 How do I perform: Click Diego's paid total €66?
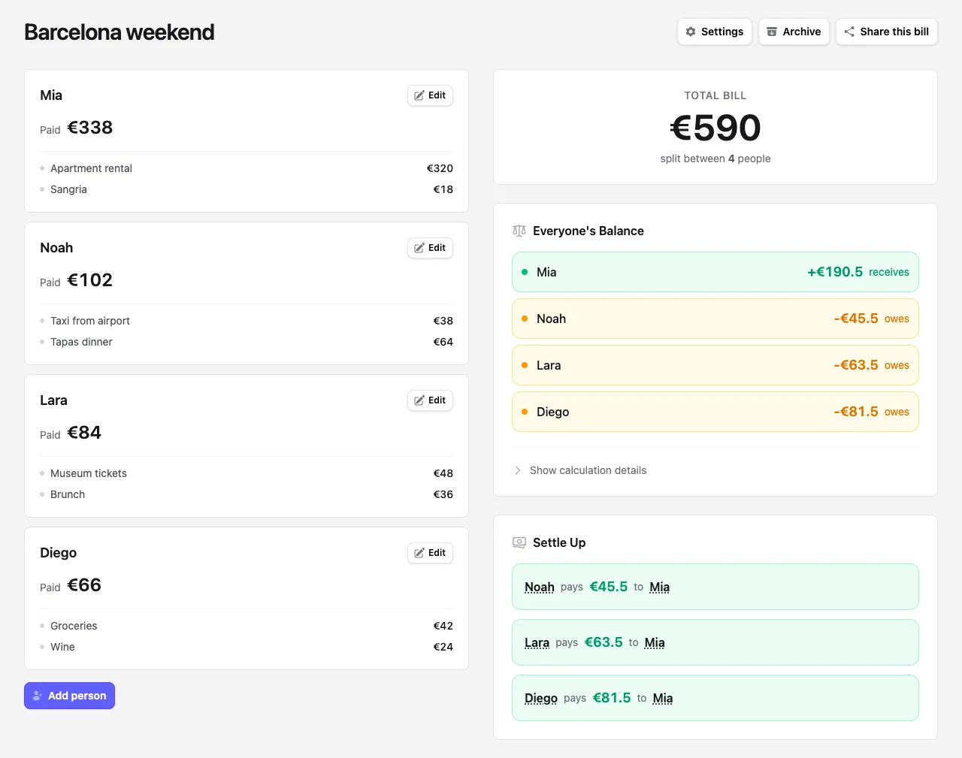coord(84,585)
